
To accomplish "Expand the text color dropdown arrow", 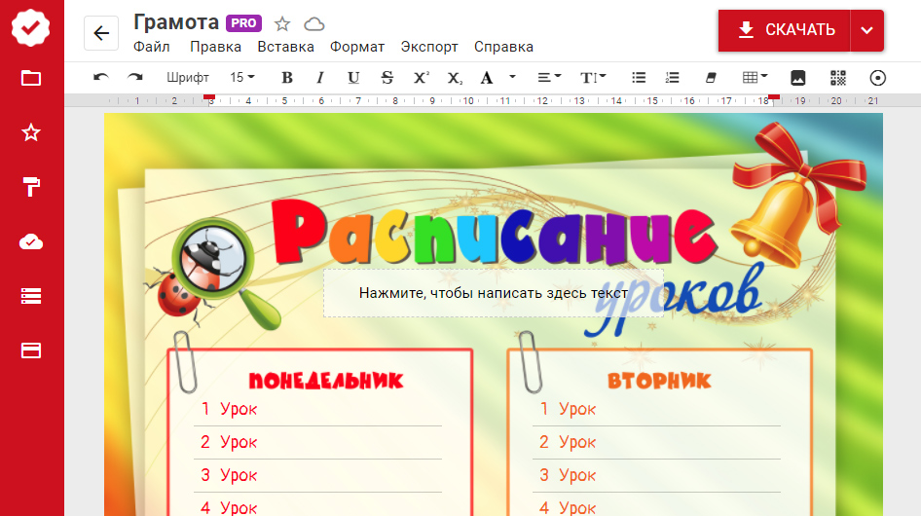I will point(512,77).
